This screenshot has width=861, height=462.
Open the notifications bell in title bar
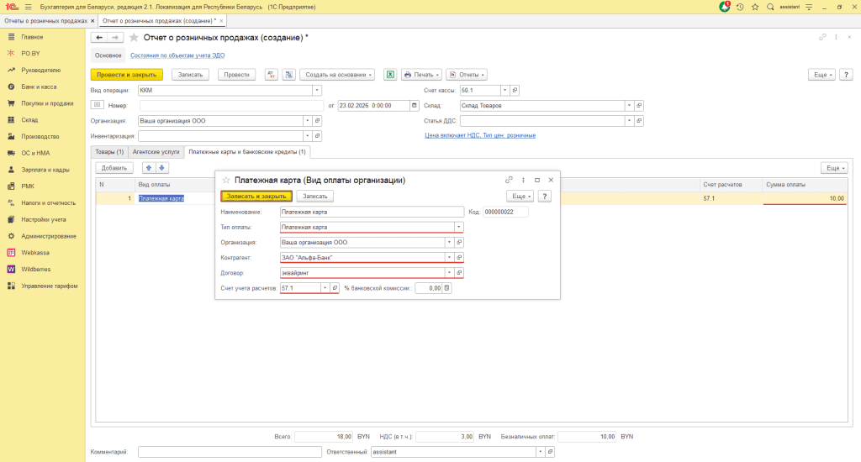[725, 7]
